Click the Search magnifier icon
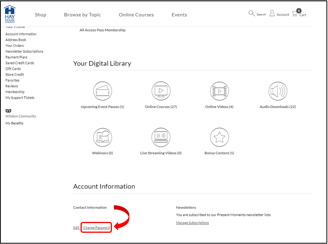This screenshot has width=328, height=244. point(252,14)
